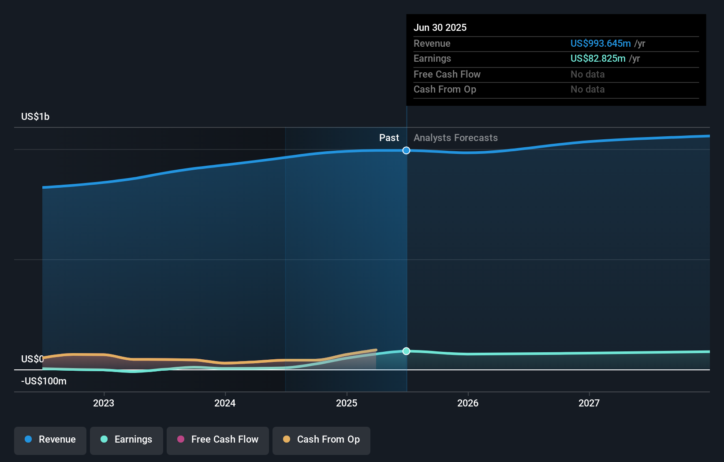Click the 2027 x-axis label

tap(589, 403)
